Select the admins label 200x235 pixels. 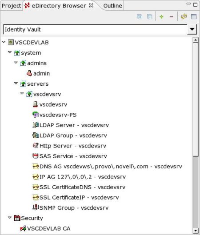37,63
